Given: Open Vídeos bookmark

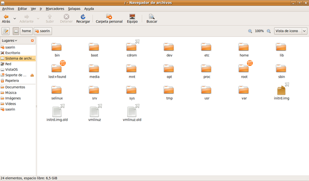Looking at the screenshot, I should coord(18,104).
